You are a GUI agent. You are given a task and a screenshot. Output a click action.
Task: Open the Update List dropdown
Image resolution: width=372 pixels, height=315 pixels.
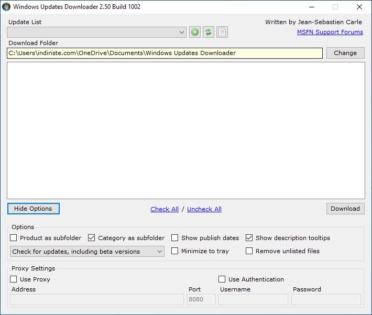(96, 32)
